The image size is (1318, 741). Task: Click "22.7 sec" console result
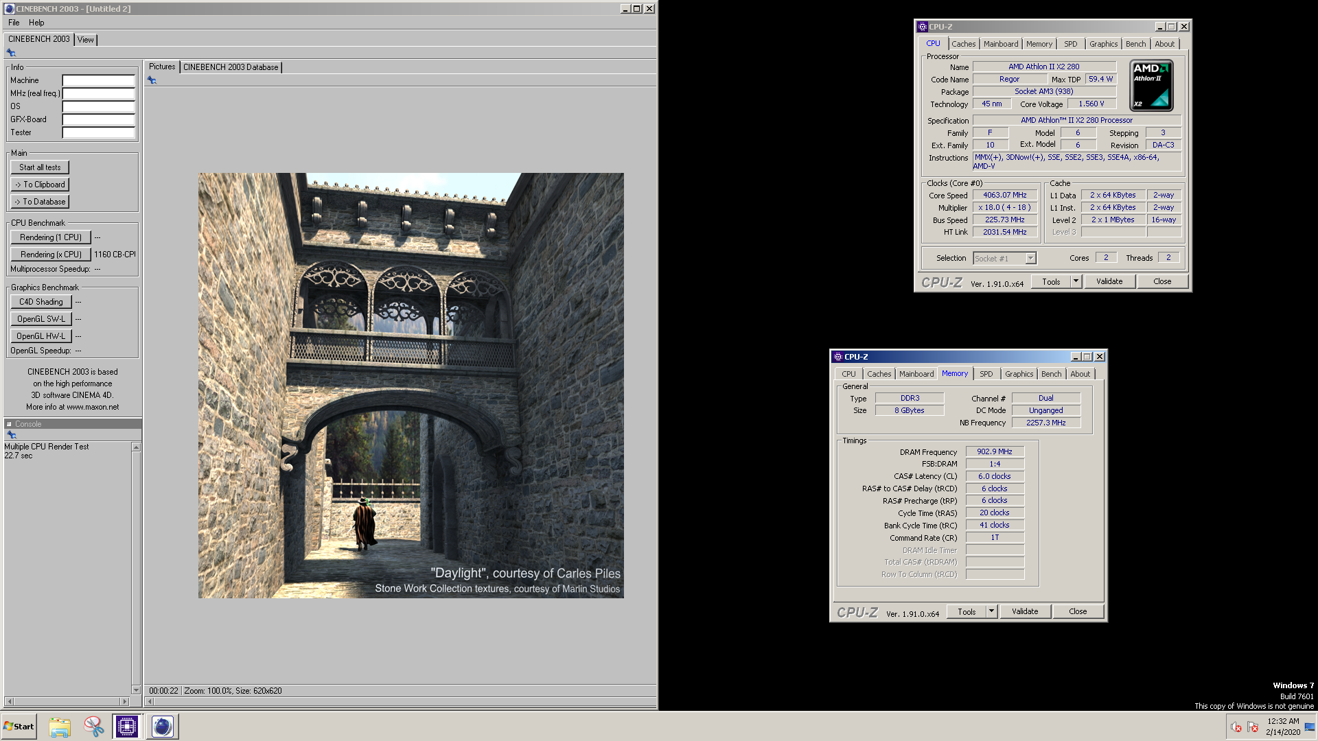pyautogui.click(x=19, y=456)
